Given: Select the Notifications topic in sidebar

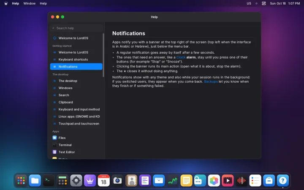Looking at the screenshot, I should coord(76,67).
